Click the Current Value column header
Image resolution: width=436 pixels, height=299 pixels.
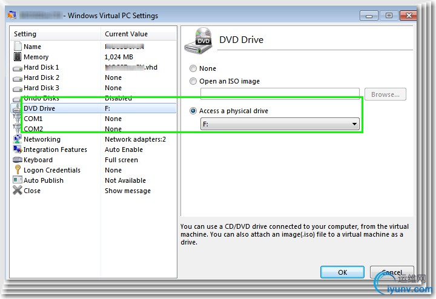click(x=138, y=34)
